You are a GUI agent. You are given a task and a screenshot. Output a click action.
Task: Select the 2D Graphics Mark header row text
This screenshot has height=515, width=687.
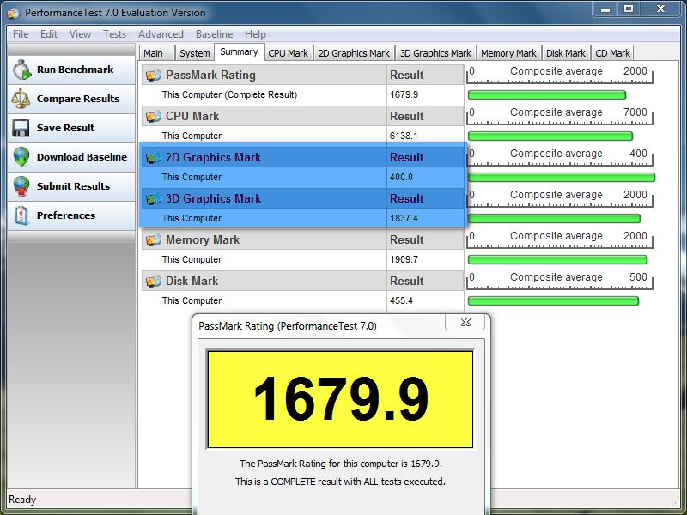coord(213,158)
